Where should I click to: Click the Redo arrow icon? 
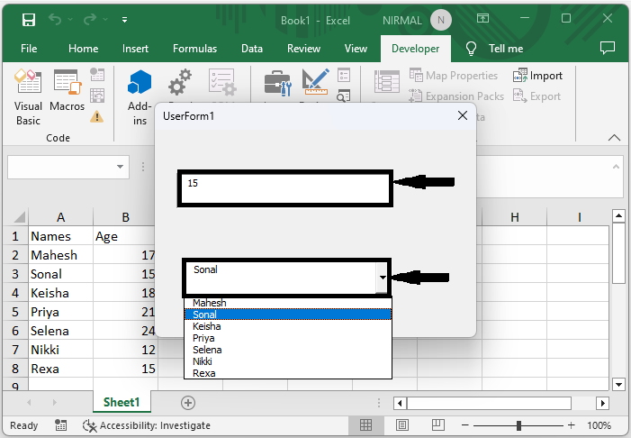tap(90, 19)
